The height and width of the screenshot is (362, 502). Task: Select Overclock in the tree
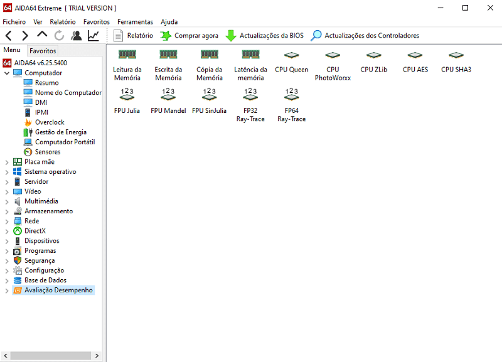pyautogui.click(x=50, y=122)
